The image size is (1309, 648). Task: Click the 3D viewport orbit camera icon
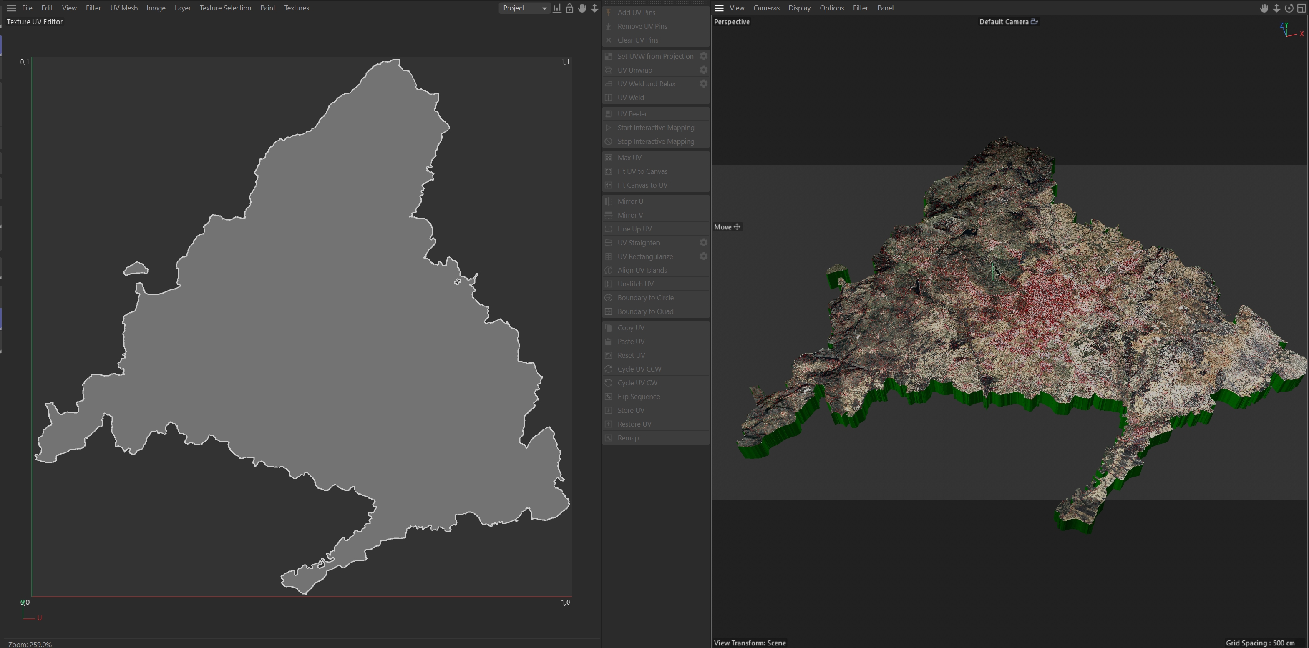[x=1289, y=8]
